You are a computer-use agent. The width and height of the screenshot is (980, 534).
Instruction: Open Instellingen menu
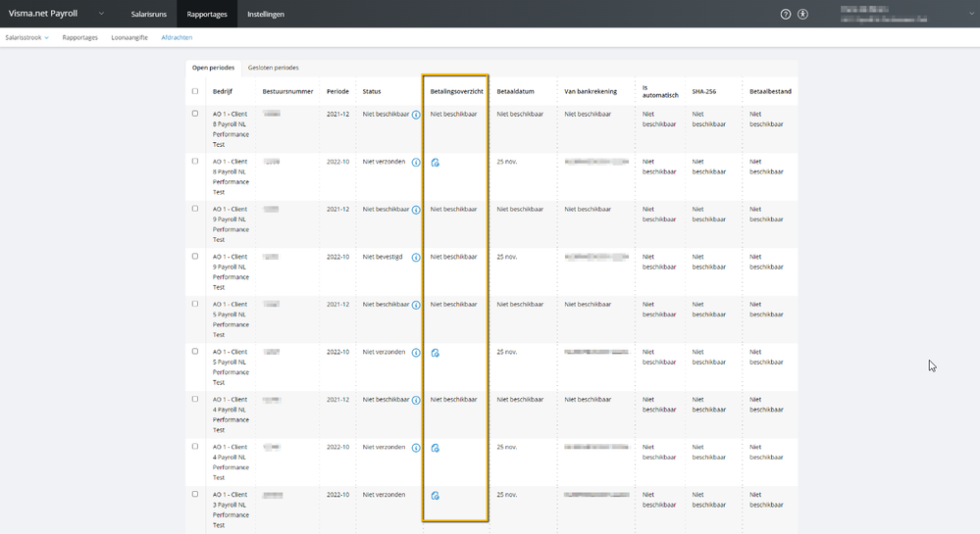(266, 14)
